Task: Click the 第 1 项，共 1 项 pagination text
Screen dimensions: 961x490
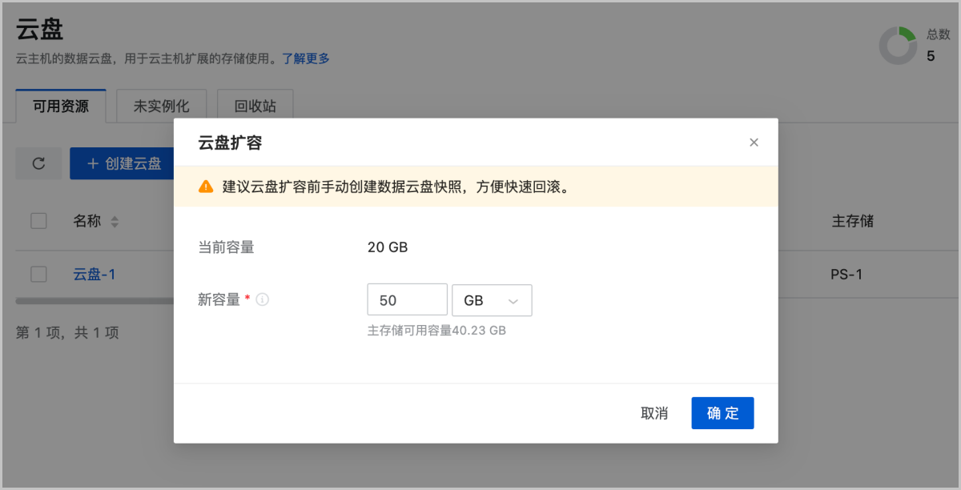Action: 67,332
